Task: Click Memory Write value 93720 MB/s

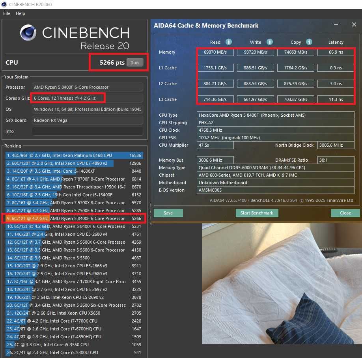Action: coord(256,52)
